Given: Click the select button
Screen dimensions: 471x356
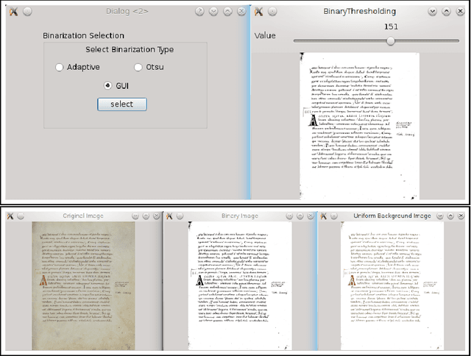Looking at the screenshot, I should click(122, 104).
